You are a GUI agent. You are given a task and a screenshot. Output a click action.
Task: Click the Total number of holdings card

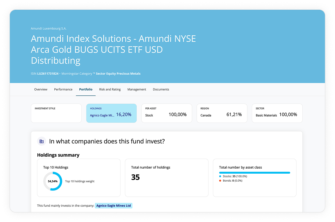[167, 178]
